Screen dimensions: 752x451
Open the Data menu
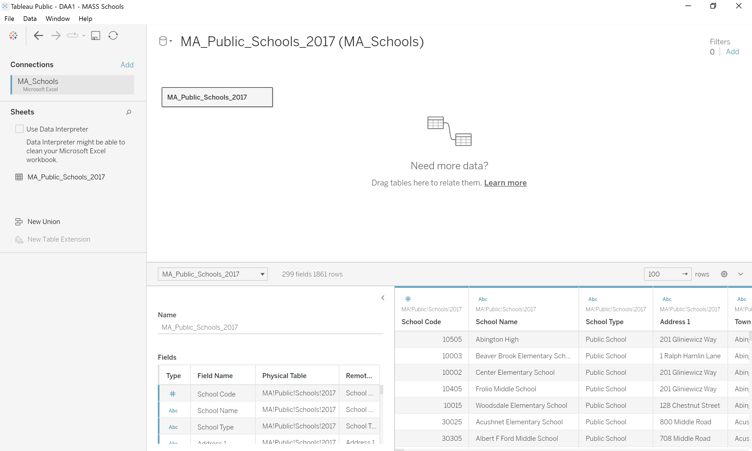[x=30, y=18]
